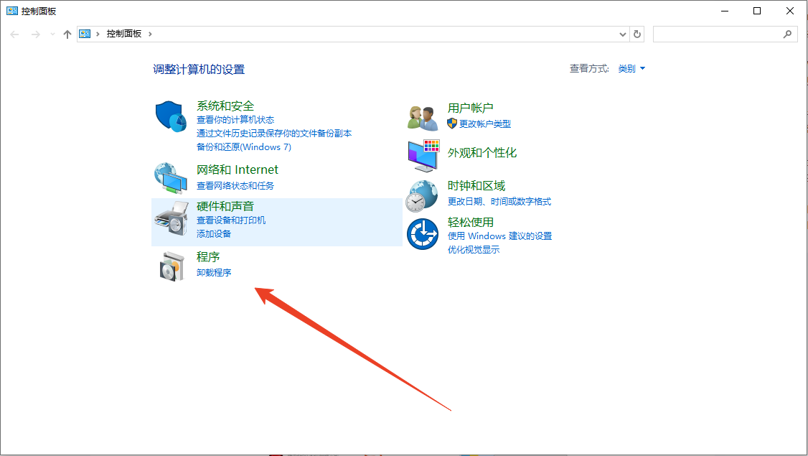The height and width of the screenshot is (456, 808).
Task: Click the 卸载程序 link
Action: click(x=213, y=272)
